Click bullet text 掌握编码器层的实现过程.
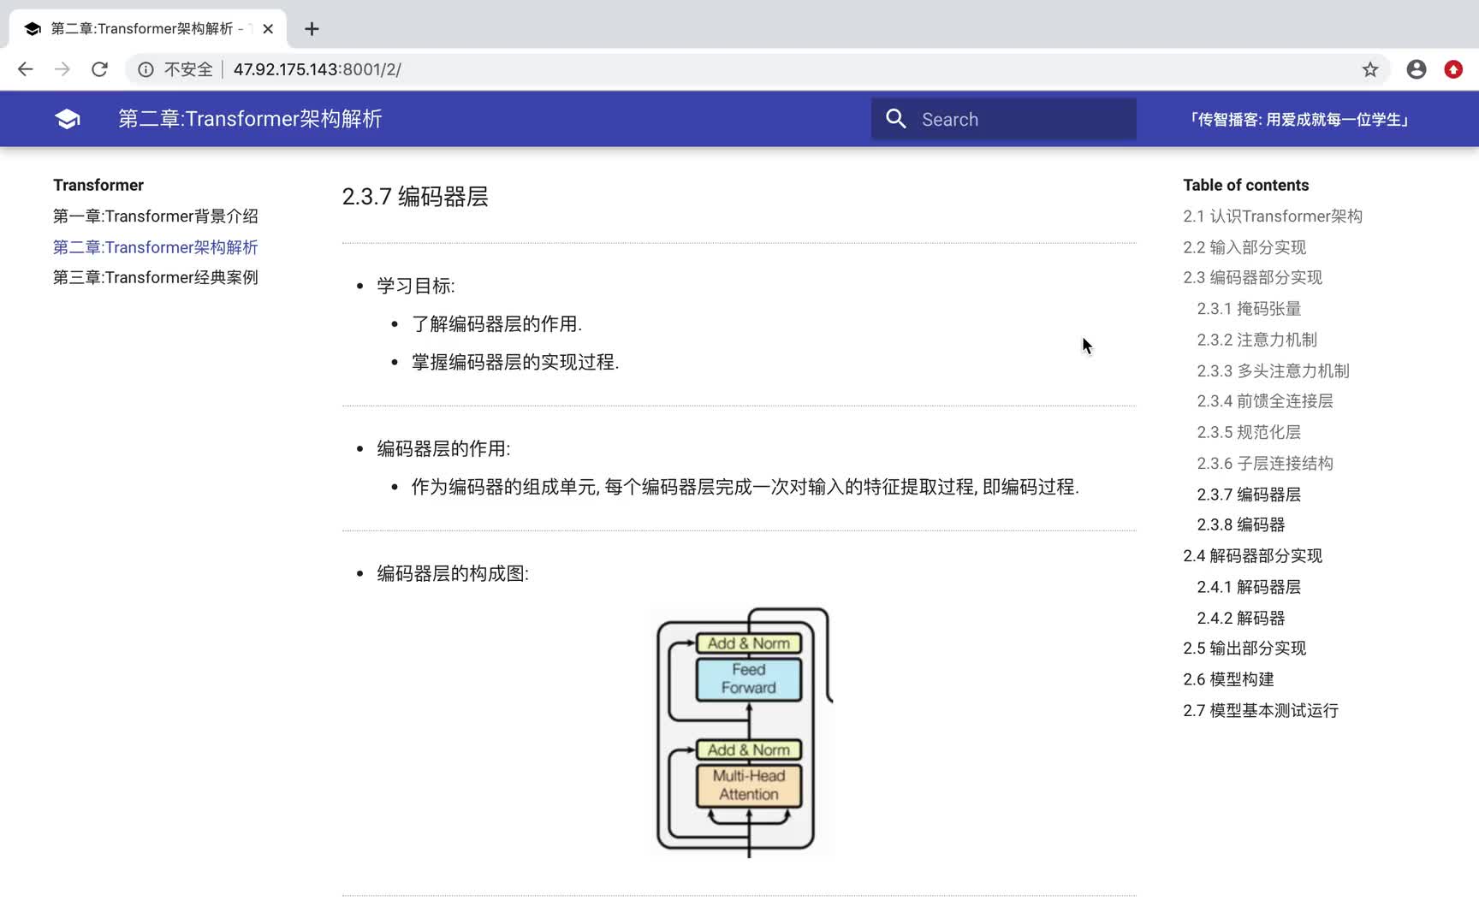 (x=515, y=362)
